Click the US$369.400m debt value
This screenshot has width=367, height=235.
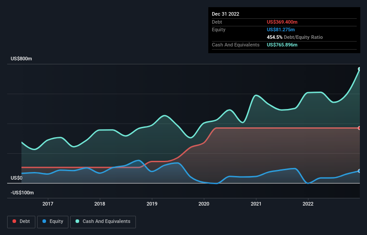(282, 22)
